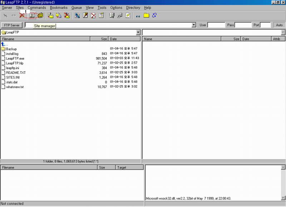
Task: Click the Pass input field
Action: pyautogui.click(x=243, y=25)
